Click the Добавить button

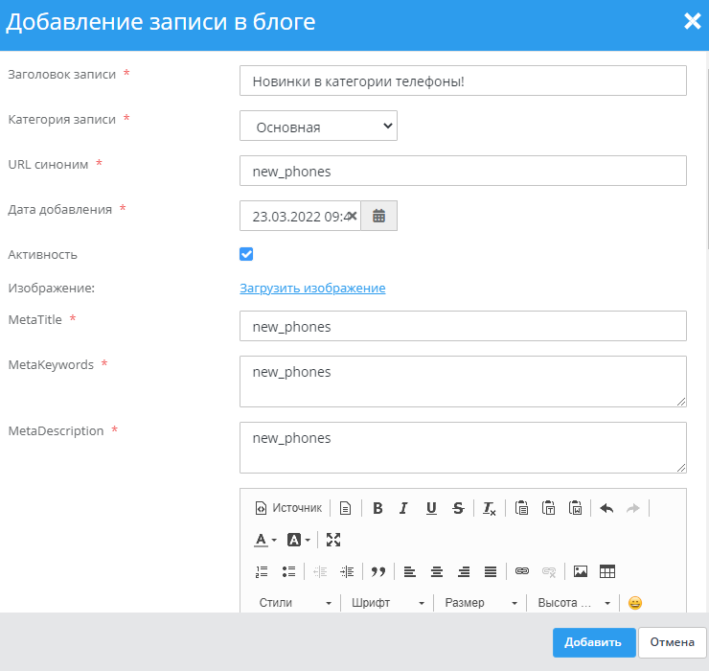[593, 642]
